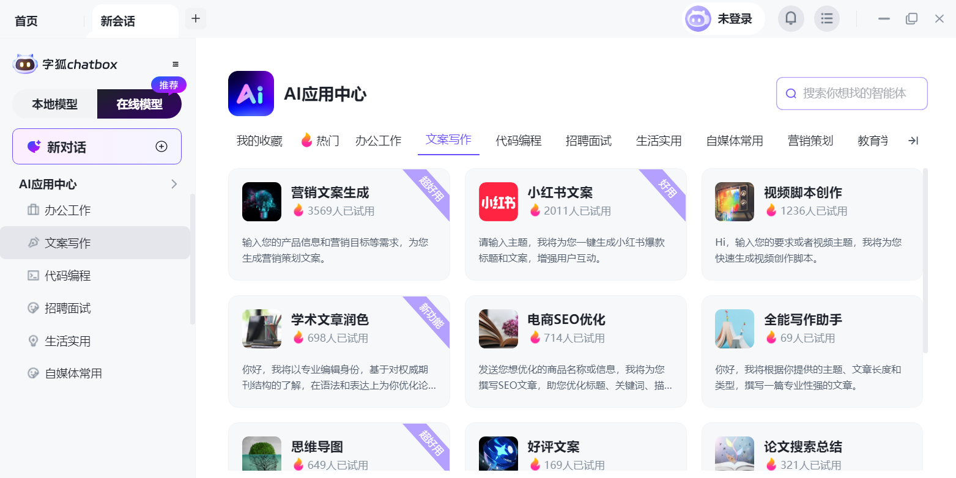The width and height of the screenshot is (956, 478).
Task: Switch to 生活实用 tab
Action: pos(659,141)
